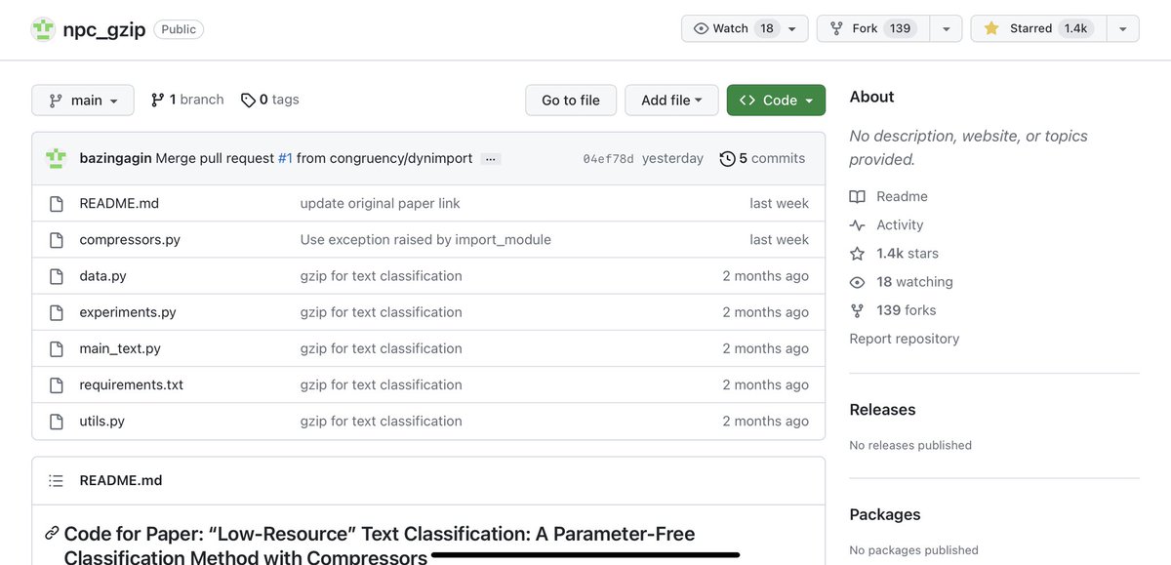This screenshot has height=565, width=1171.
Task: Click 'gzip for text classification' commit on utils.py row
Action: tap(381, 421)
